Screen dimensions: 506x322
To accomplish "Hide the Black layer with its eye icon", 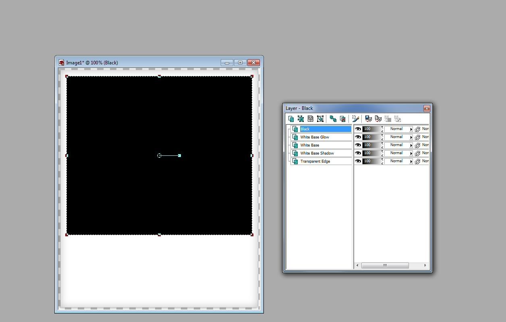I will 358,129.
